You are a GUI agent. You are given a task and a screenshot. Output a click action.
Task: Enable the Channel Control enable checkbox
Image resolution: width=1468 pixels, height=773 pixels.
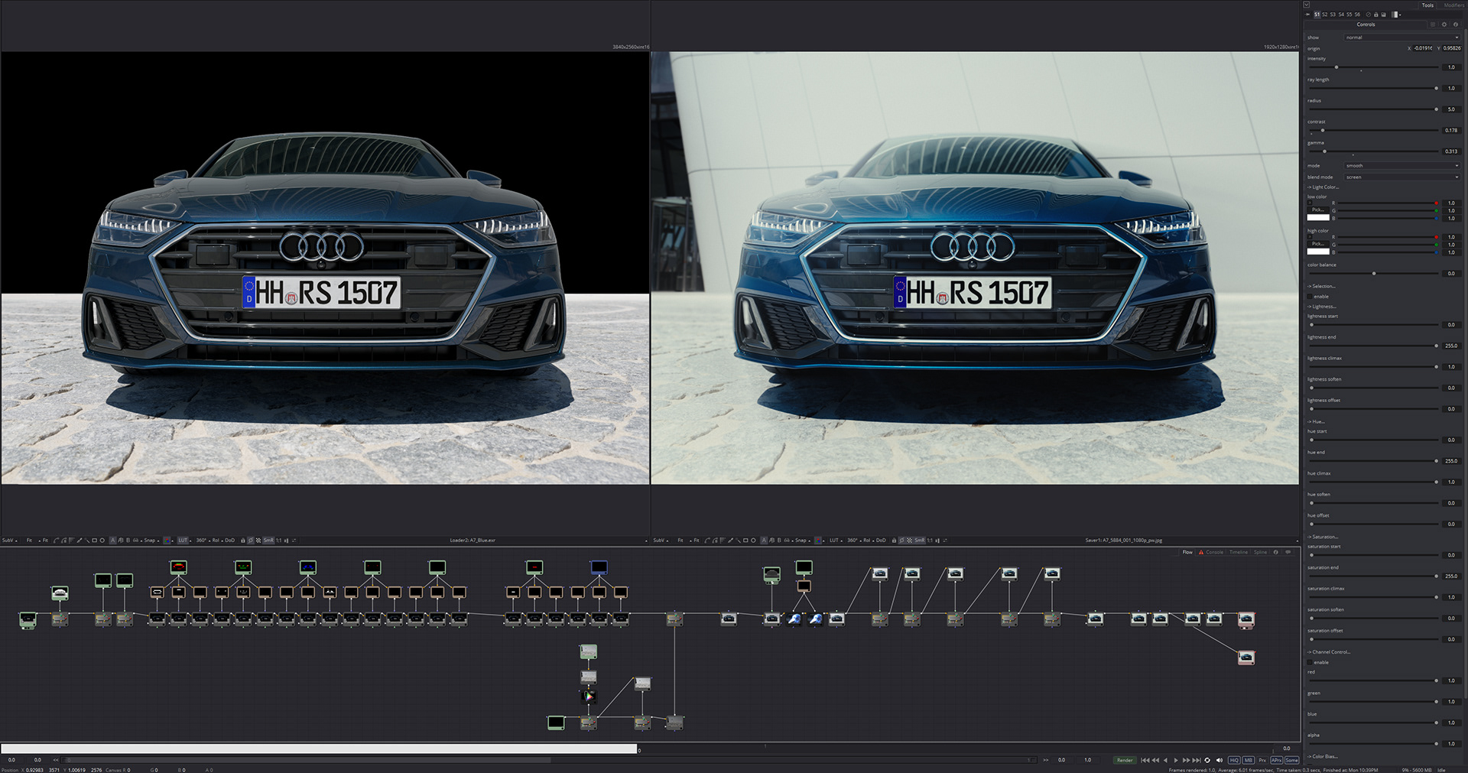(x=1310, y=662)
